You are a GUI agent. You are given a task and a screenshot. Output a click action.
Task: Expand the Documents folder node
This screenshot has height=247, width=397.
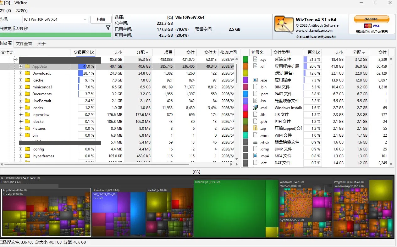click(20, 94)
